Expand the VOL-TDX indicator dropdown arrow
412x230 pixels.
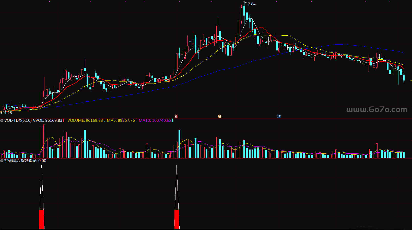pyautogui.click(x=2, y=120)
